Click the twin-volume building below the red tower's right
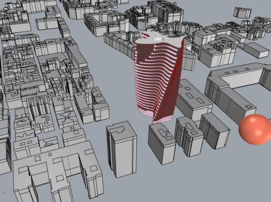The width and height of the screenshot is (271, 202). [189, 135]
